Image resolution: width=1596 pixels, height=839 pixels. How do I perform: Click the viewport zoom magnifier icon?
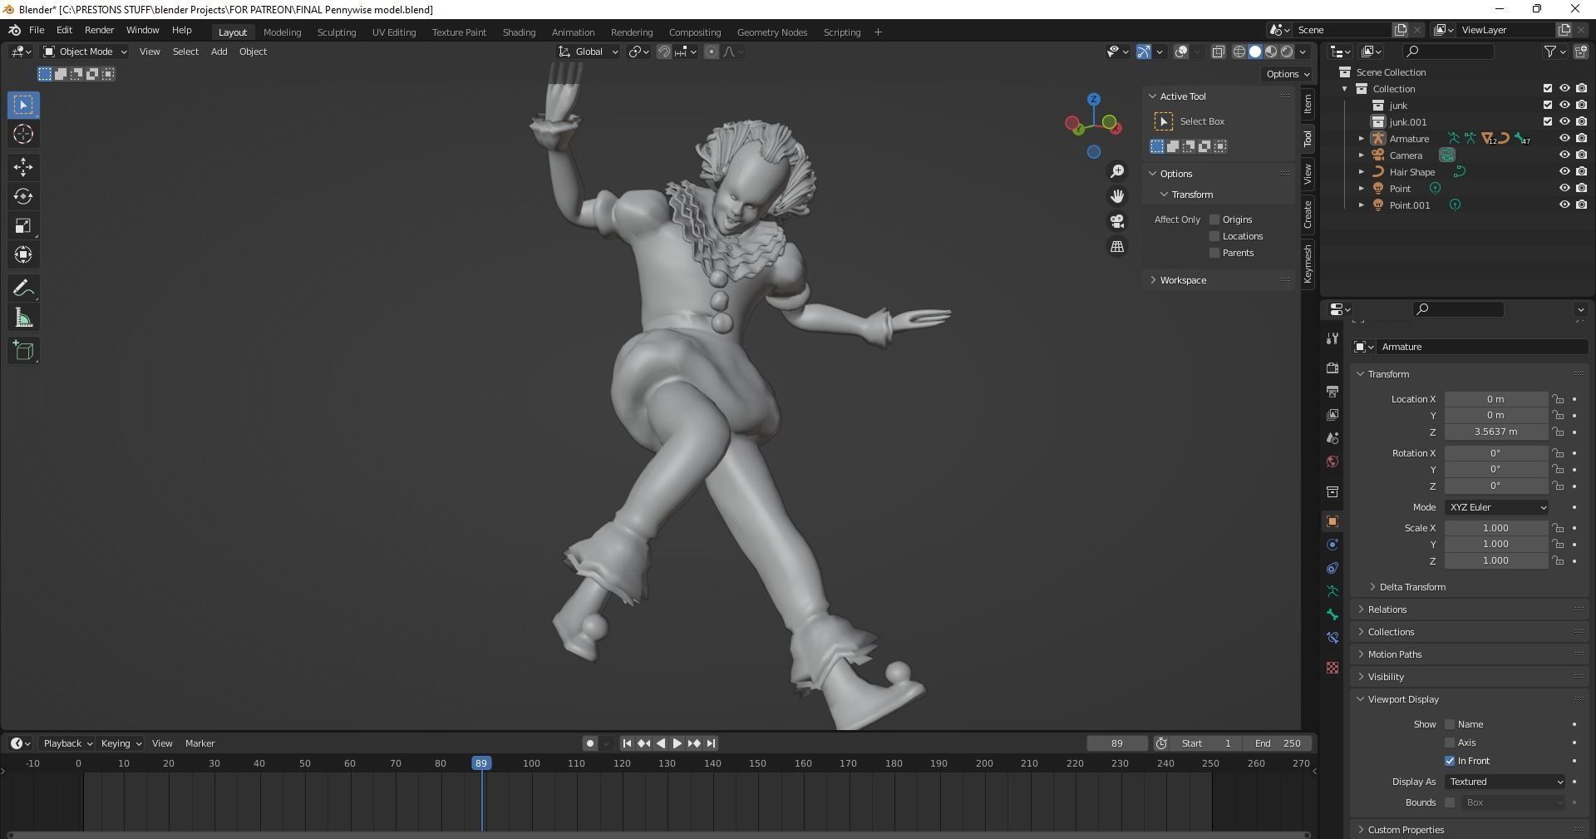(x=1117, y=171)
